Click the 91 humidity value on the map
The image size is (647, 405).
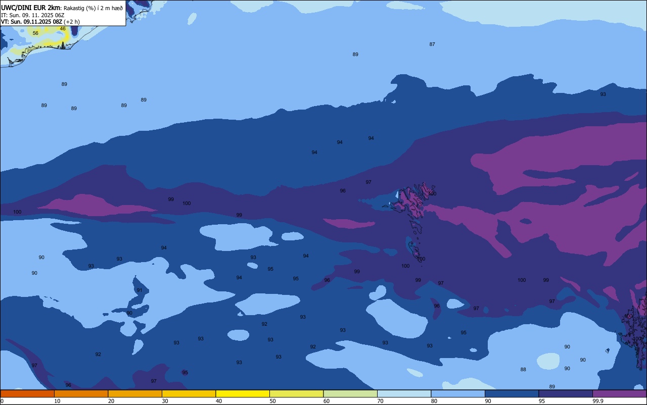click(140, 290)
